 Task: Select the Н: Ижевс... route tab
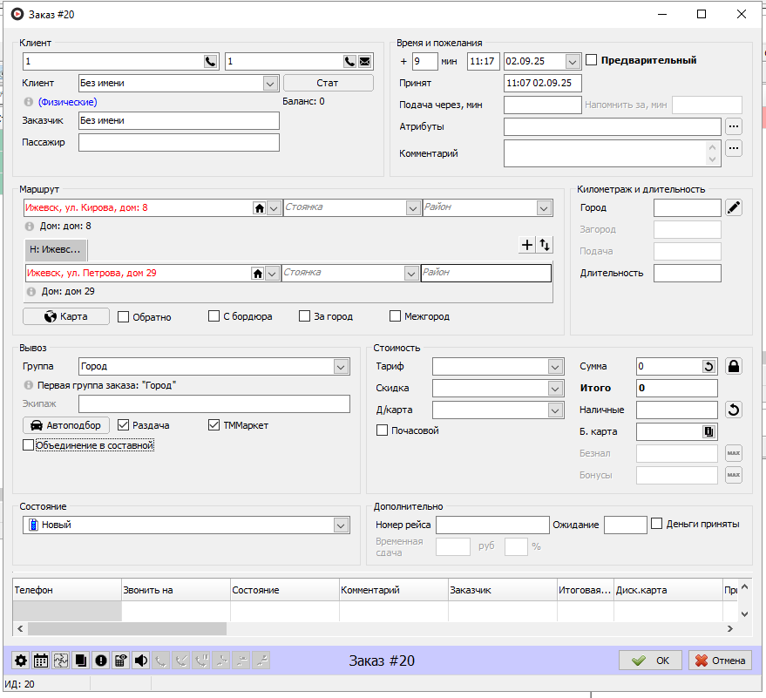56,249
